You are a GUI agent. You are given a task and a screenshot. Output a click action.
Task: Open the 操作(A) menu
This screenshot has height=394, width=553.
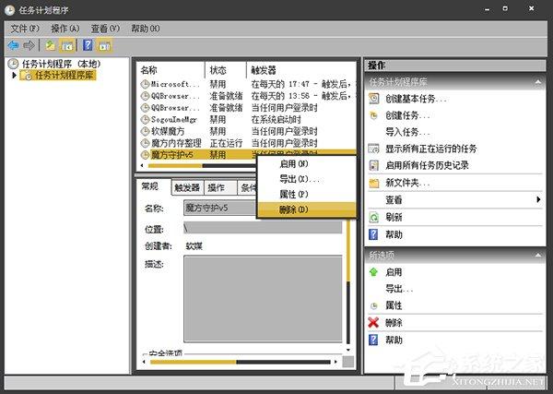[x=65, y=29]
